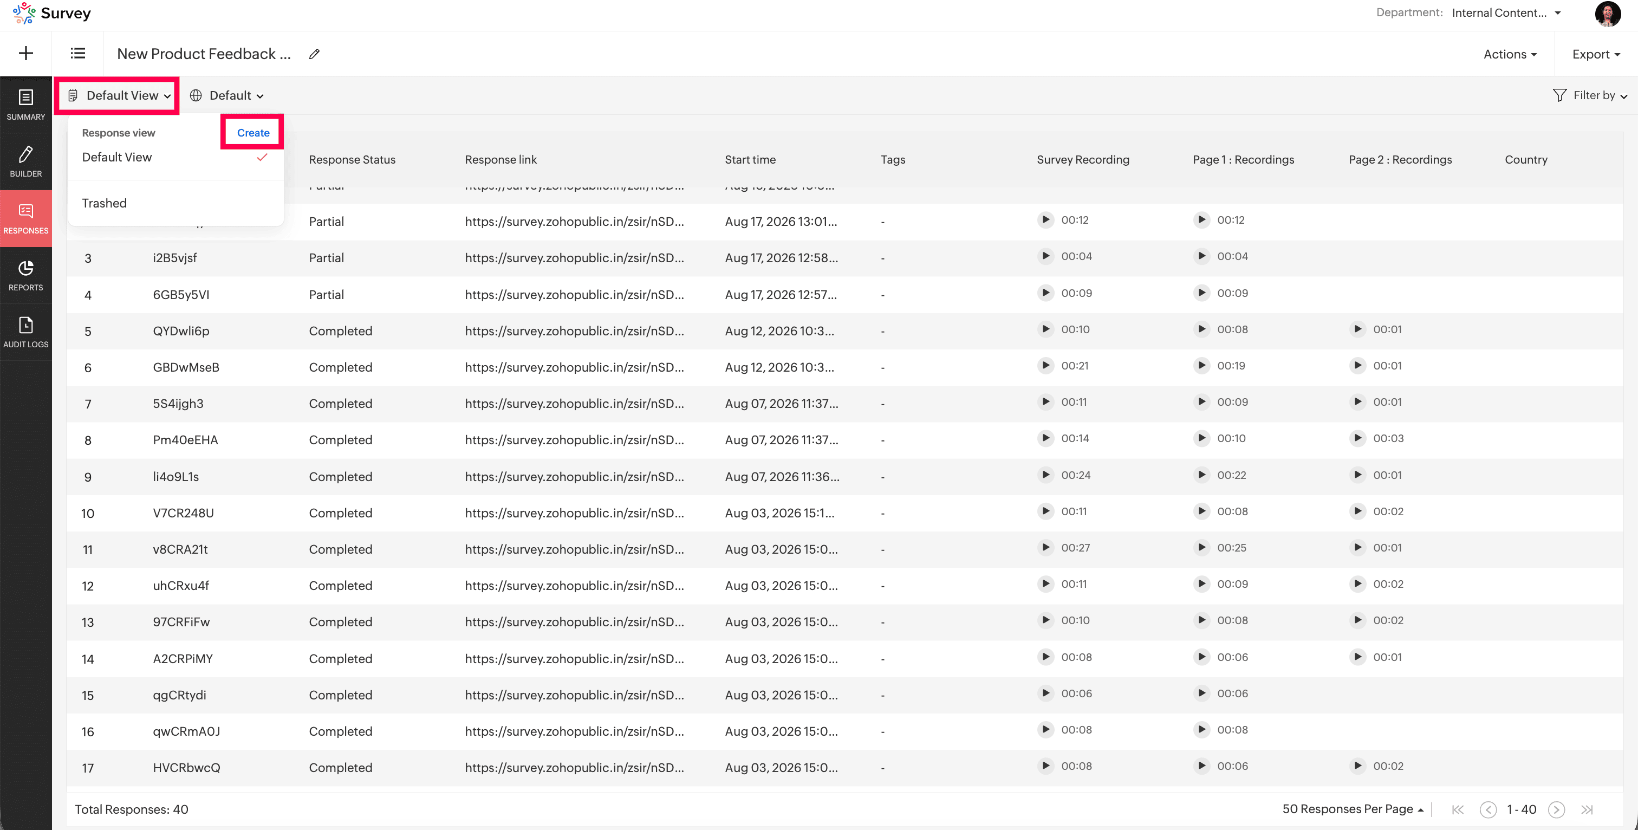Image resolution: width=1638 pixels, height=830 pixels.
Task: Open Reports from the sidebar
Action: (x=25, y=275)
